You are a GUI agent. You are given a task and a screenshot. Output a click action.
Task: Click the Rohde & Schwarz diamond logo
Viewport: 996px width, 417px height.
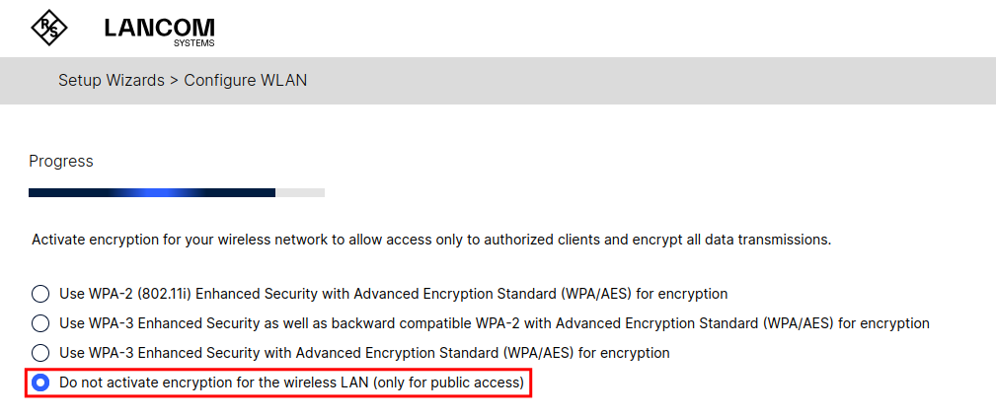point(49,28)
